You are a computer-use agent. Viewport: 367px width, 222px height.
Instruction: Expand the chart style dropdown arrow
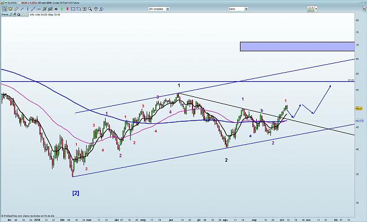[316, 9]
